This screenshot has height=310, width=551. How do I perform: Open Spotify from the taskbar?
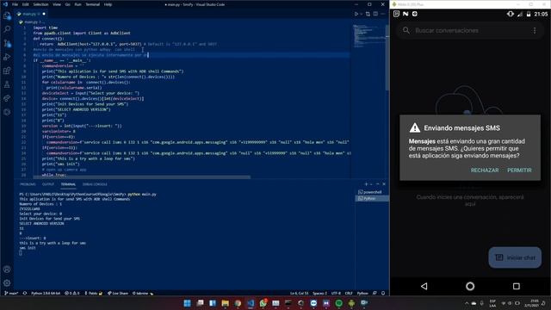338,303
